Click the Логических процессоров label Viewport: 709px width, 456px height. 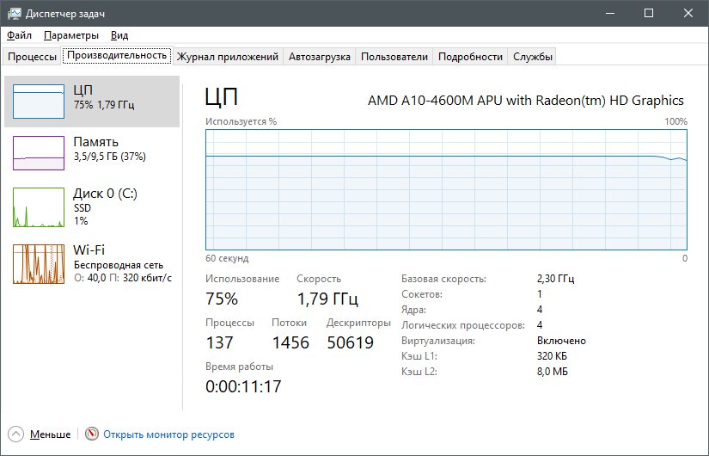[x=463, y=325]
